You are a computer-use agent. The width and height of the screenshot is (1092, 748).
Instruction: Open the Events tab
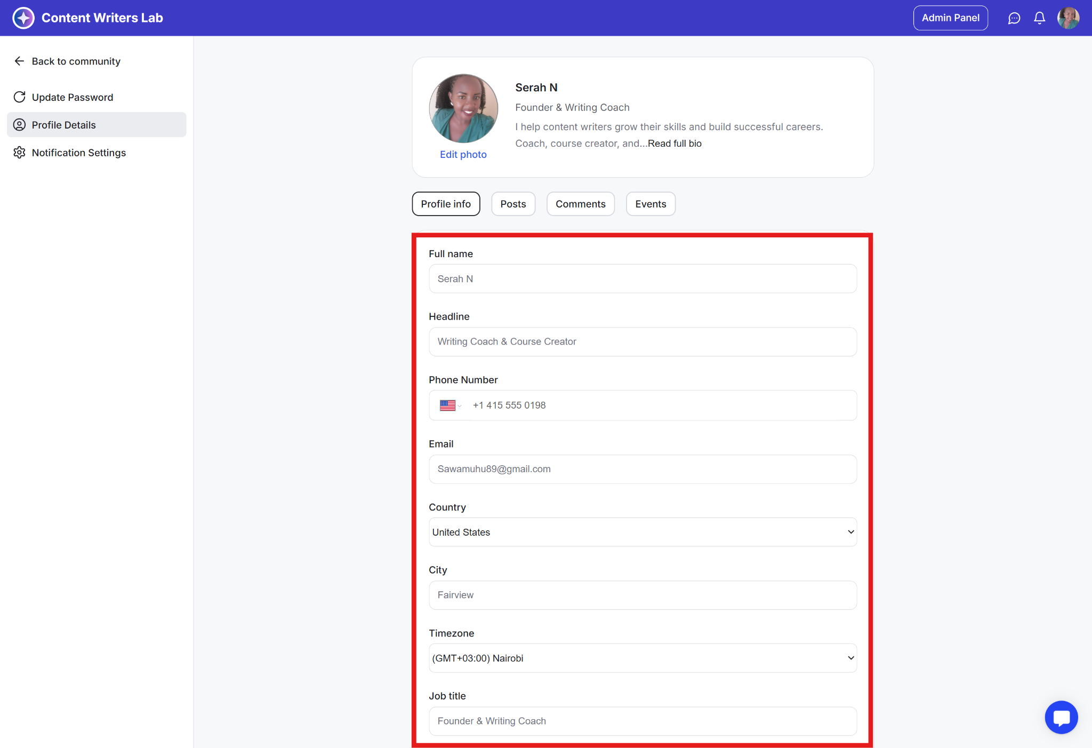pos(651,204)
